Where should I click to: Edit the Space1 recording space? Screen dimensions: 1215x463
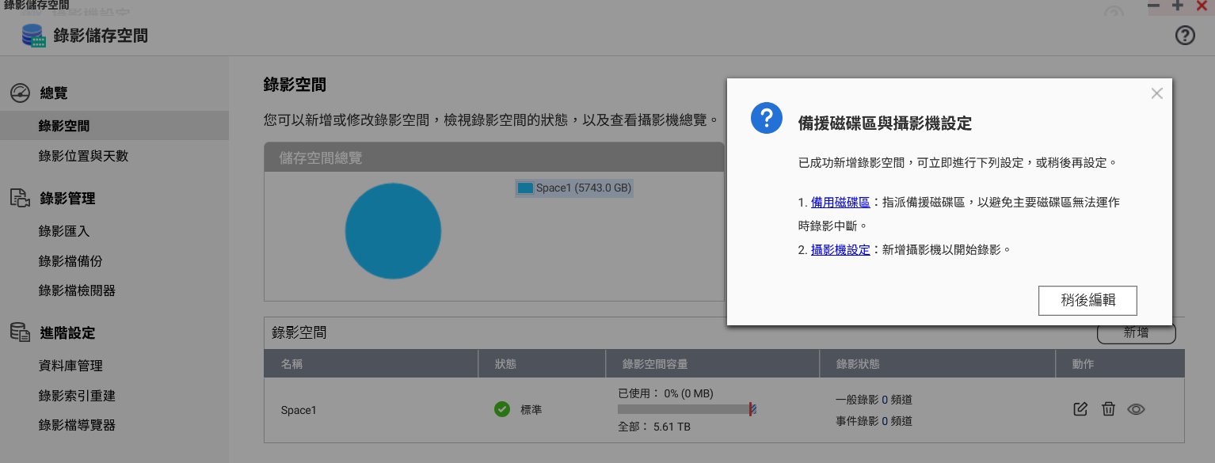pos(1080,409)
